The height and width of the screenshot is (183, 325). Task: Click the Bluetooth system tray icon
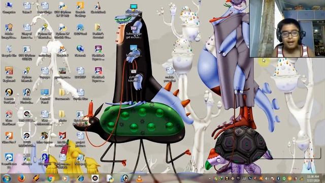[x=278, y=178]
